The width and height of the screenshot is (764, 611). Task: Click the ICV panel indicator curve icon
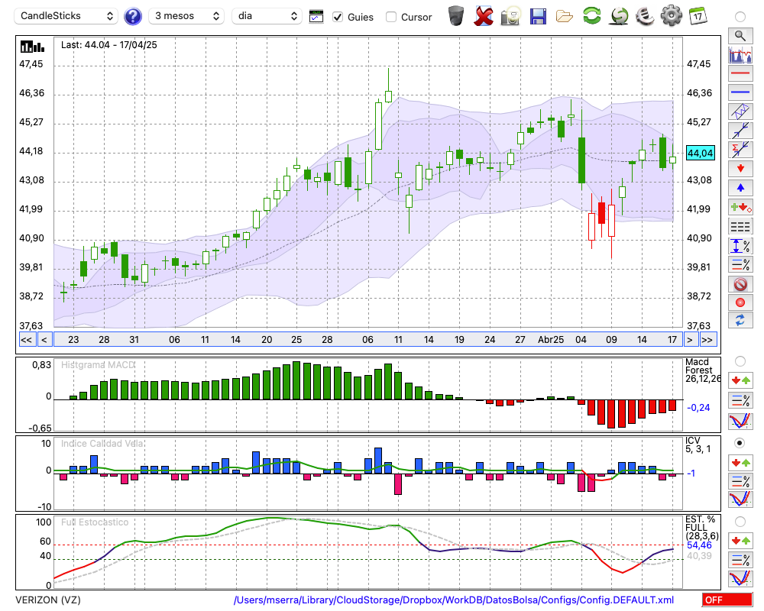(x=740, y=499)
